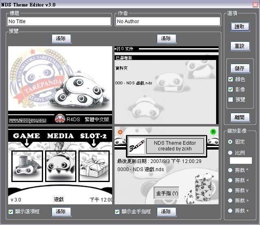Click the NDS Theme Editor created by zckh box
The image size is (260, 225).
click(175, 146)
